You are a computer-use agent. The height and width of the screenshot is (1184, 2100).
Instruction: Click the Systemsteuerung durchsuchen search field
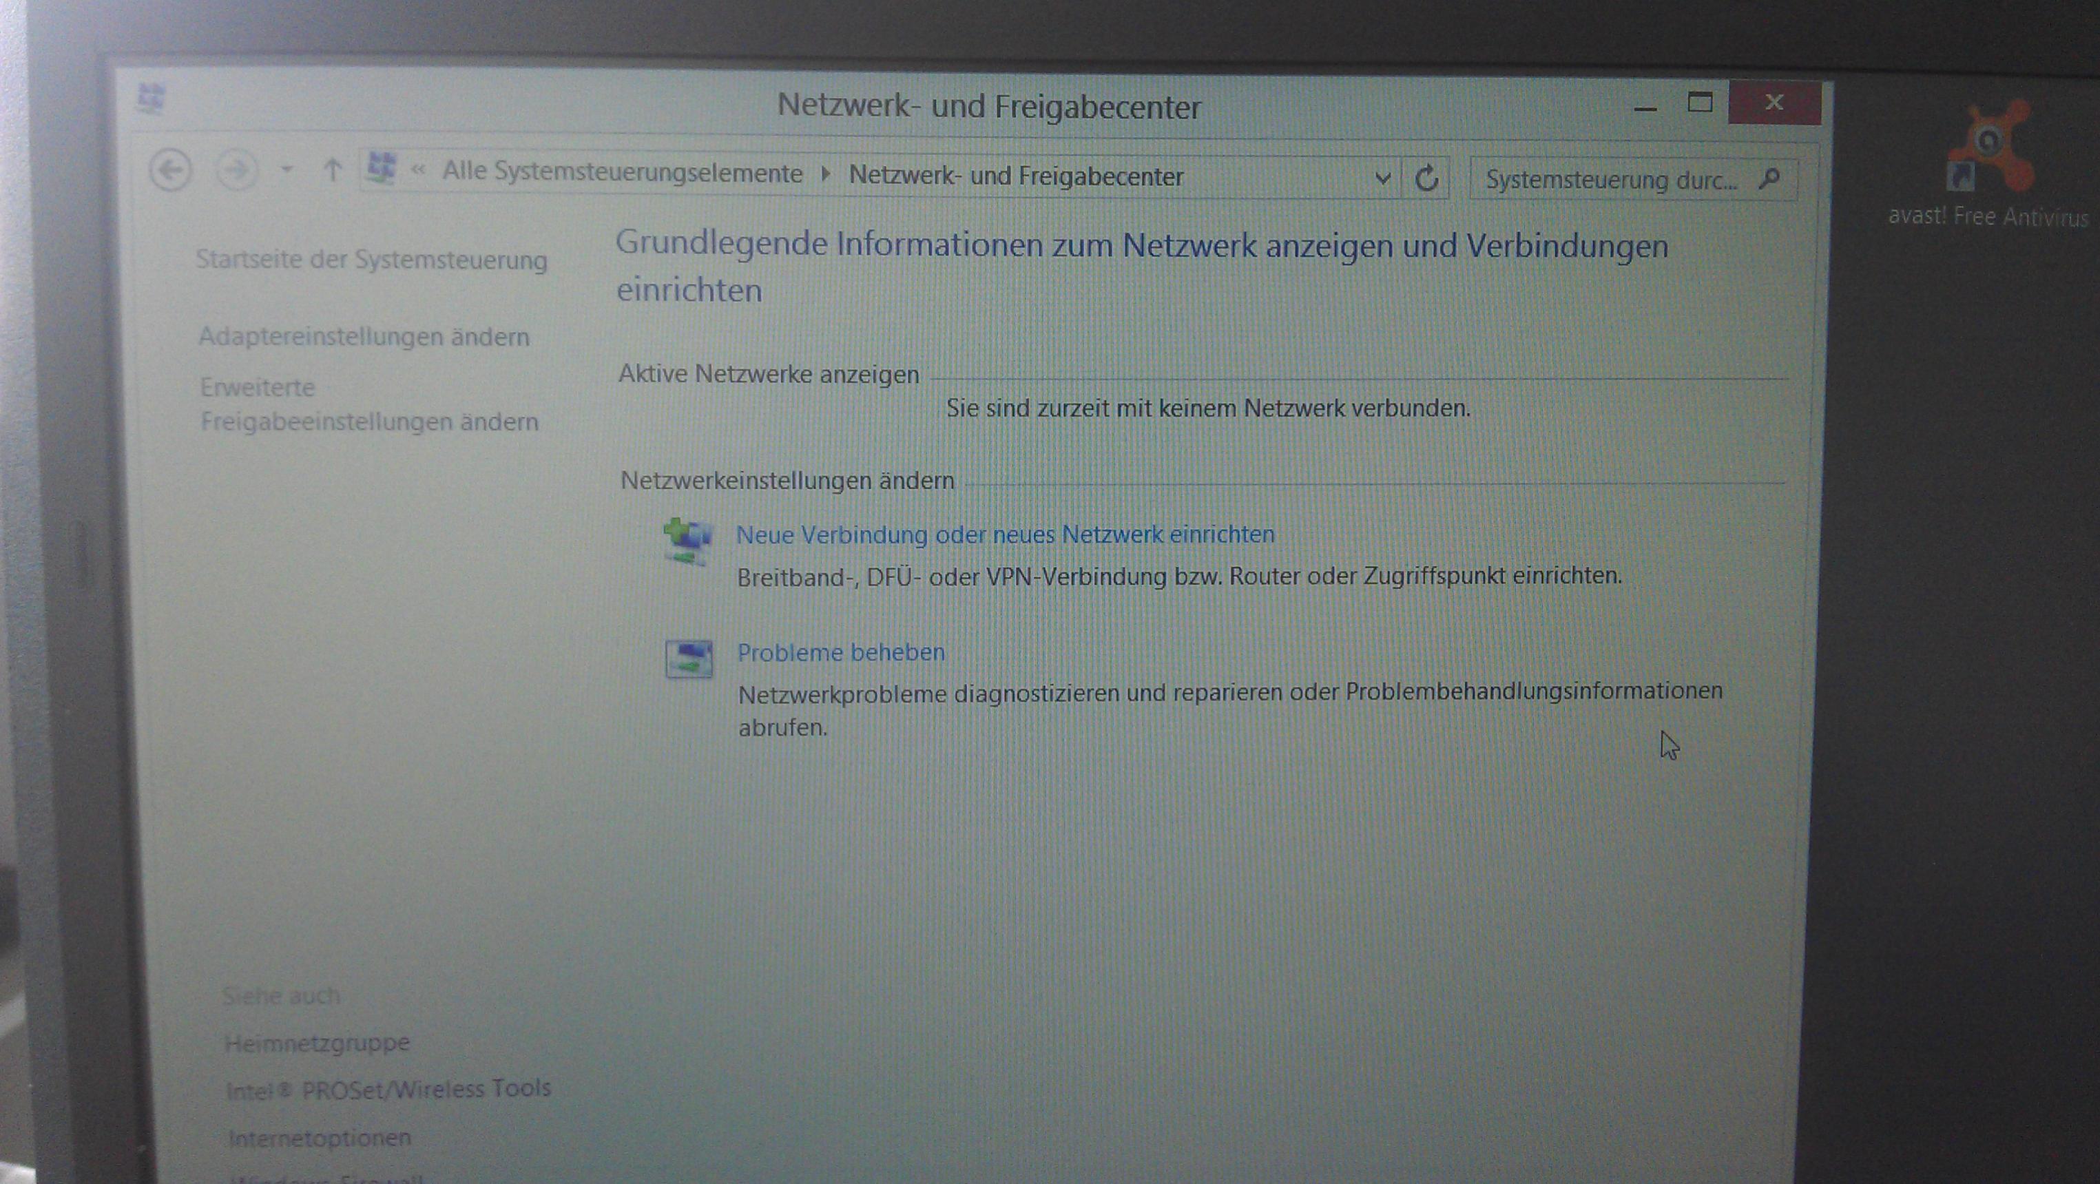1610,179
